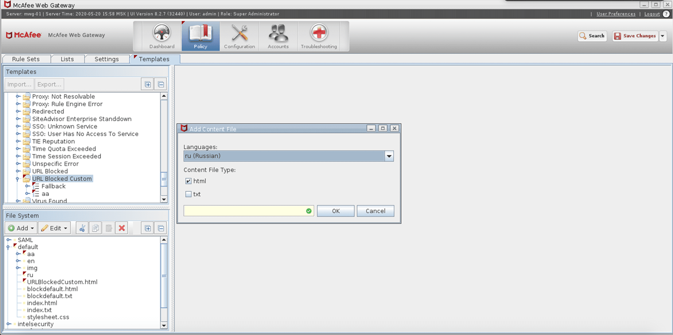Click the Save Changes button
Image resolution: width=673 pixels, height=335 pixels.
[635, 36]
